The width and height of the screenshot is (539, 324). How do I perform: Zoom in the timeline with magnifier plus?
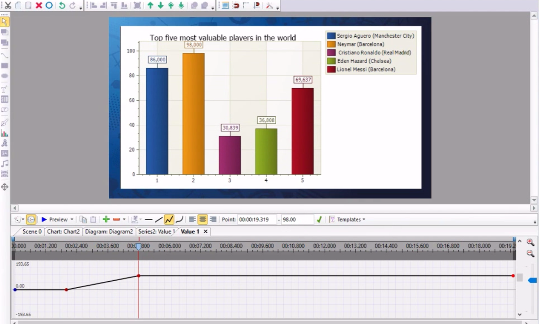pyautogui.click(x=530, y=243)
